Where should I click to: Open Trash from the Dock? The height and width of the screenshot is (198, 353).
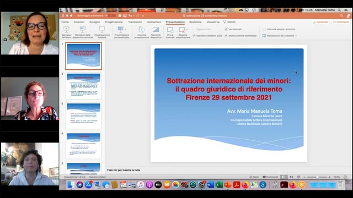tap(340, 185)
